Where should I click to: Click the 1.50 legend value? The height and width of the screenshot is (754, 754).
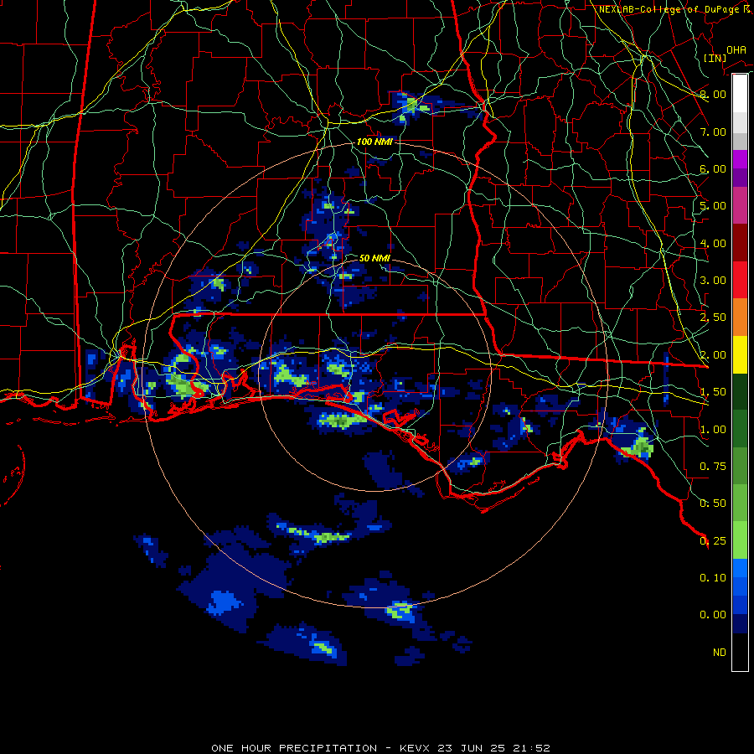click(x=713, y=392)
